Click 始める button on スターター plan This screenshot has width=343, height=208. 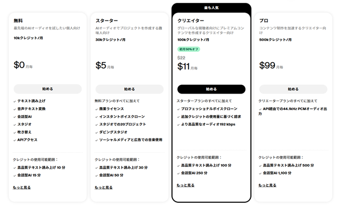point(129,89)
